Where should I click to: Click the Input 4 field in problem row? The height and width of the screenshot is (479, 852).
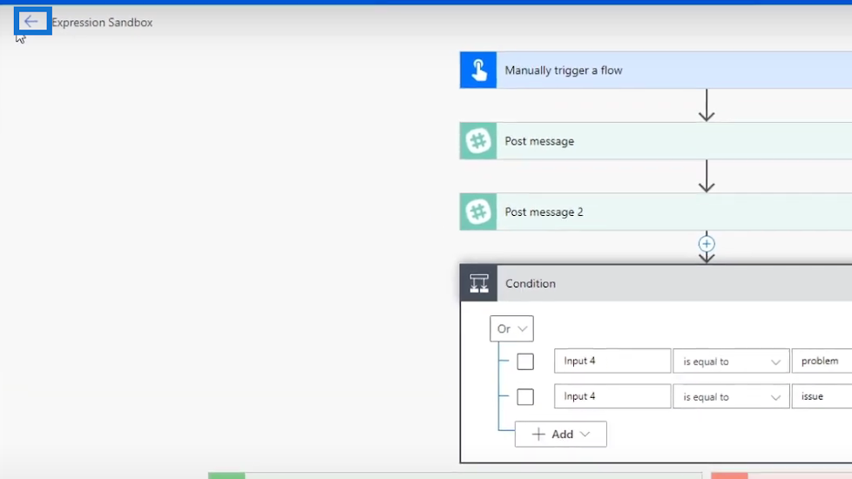[x=612, y=361]
